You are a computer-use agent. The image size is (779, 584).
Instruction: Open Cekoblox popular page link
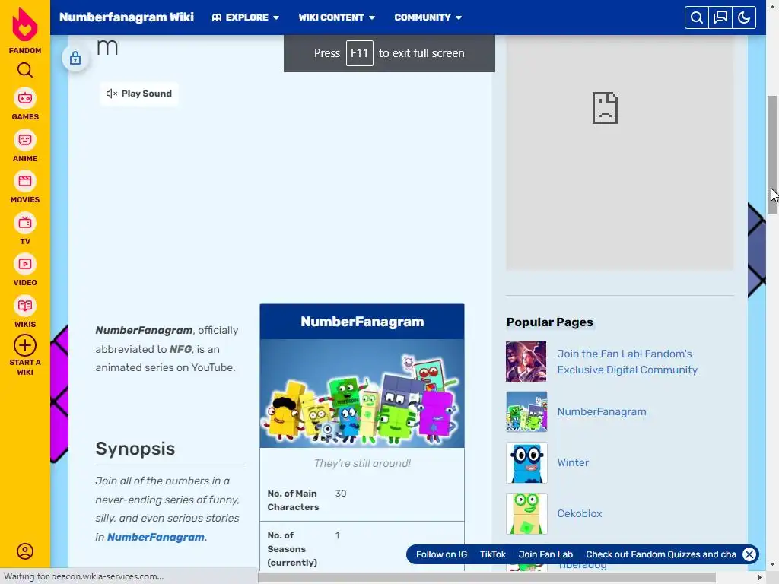tap(579, 513)
